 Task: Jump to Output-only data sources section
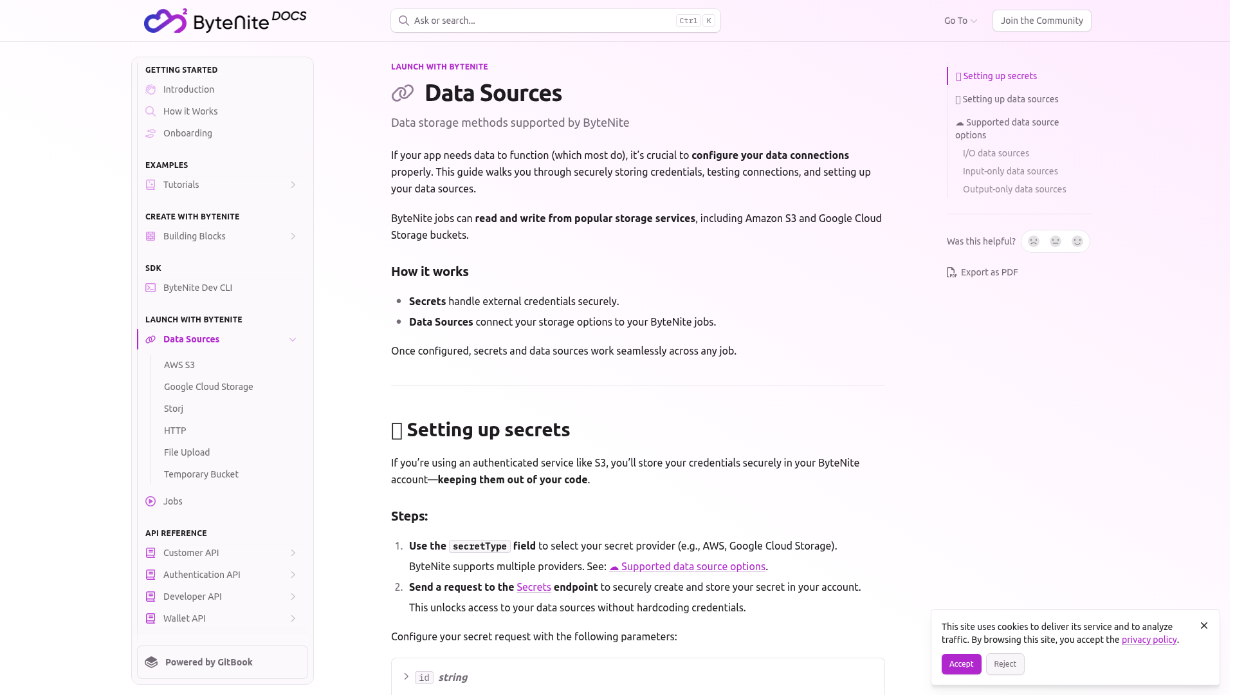(x=1014, y=189)
